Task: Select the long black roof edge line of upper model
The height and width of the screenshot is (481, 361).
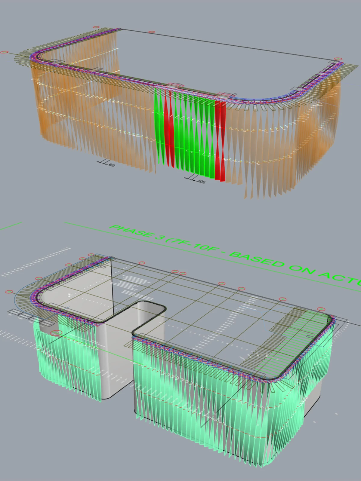Action: (x=229, y=44)
